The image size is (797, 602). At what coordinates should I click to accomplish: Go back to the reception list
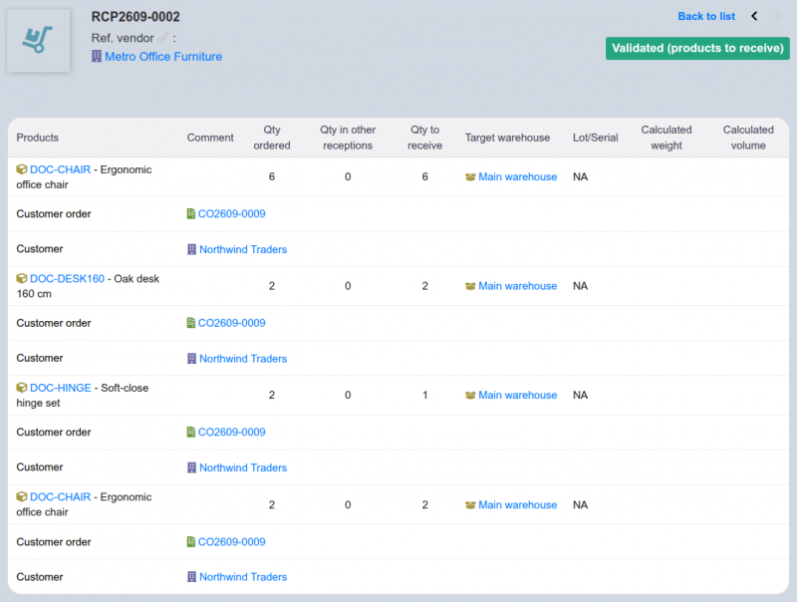[706, 16]
